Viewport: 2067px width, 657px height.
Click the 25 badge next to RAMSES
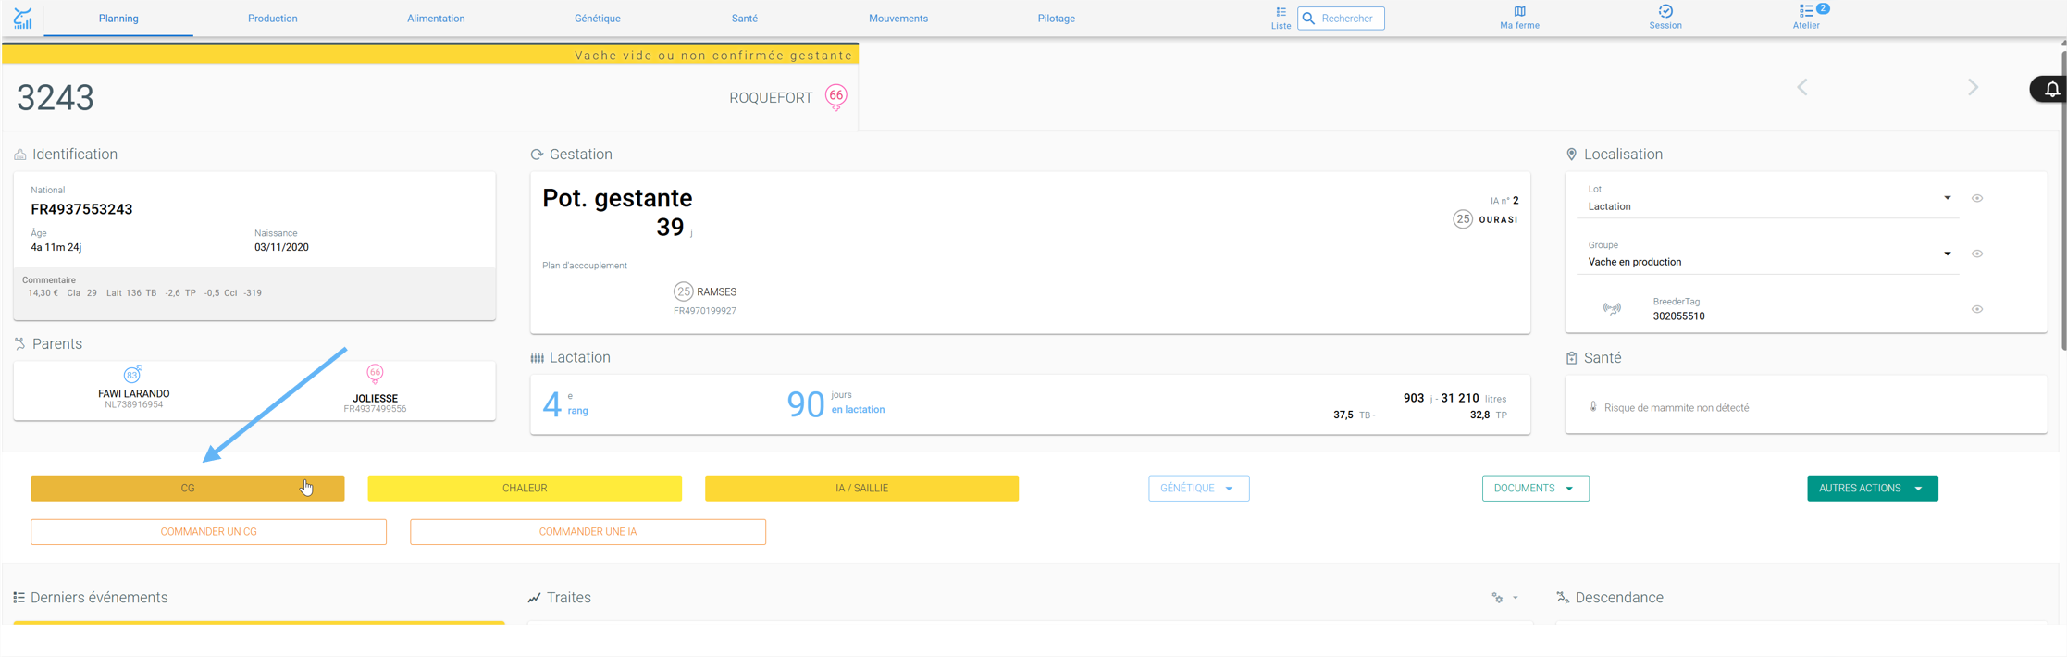point(683,291)
